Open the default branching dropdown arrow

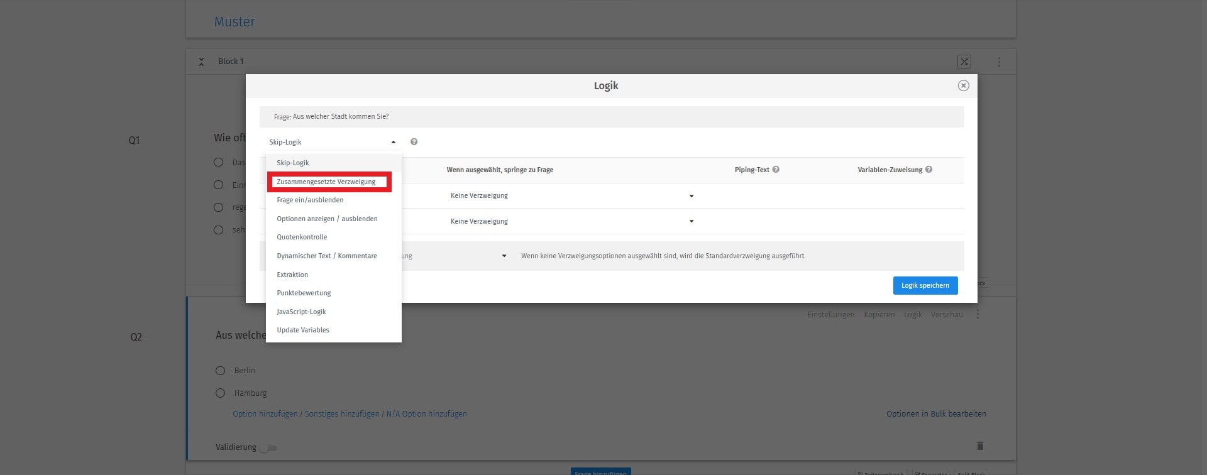point(504,256)
